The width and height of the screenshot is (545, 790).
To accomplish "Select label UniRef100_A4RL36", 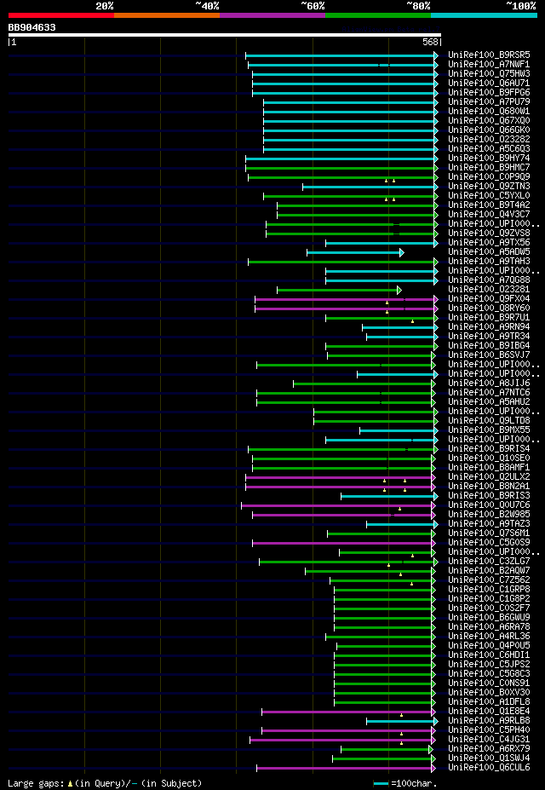I will 489,637.
